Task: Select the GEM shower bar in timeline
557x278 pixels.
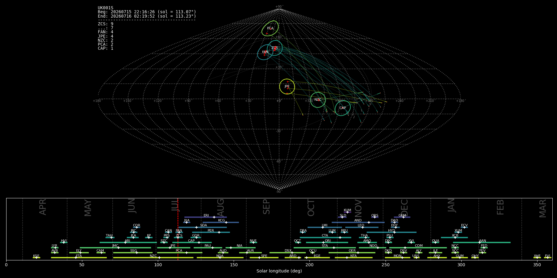Action: pyautogui.click(x=402, y=217)
